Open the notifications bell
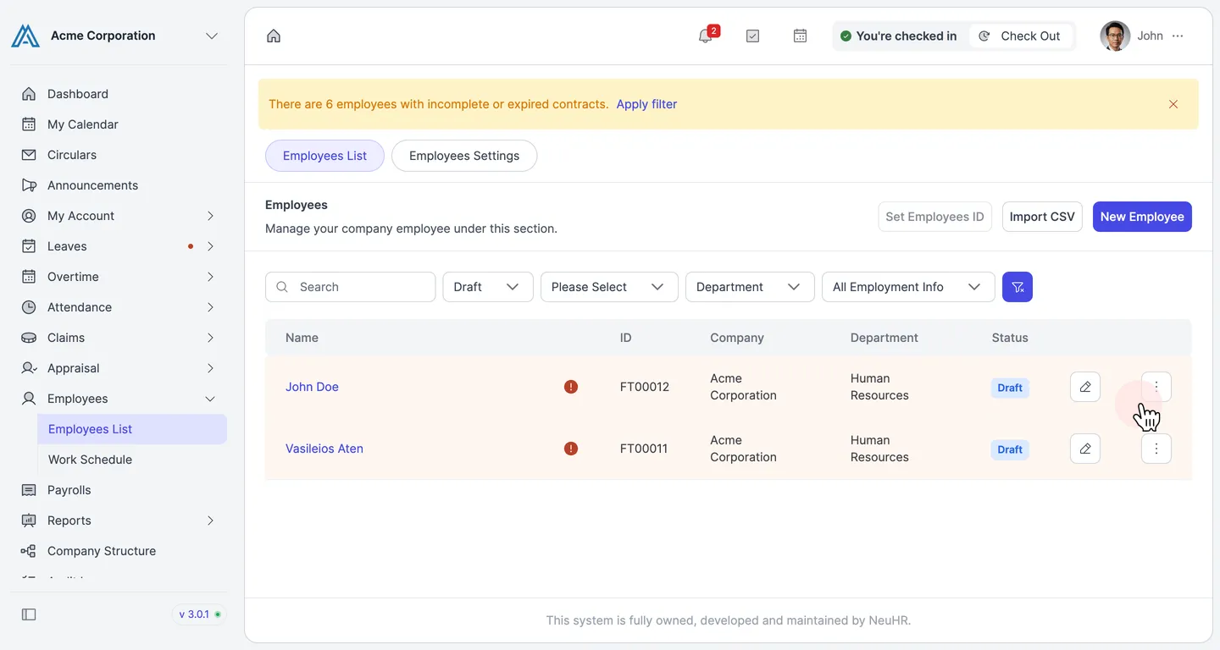The image size is (1220, 650). coord(706,36)
